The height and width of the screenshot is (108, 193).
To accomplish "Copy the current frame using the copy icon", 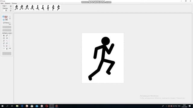I will pos(11,8).
